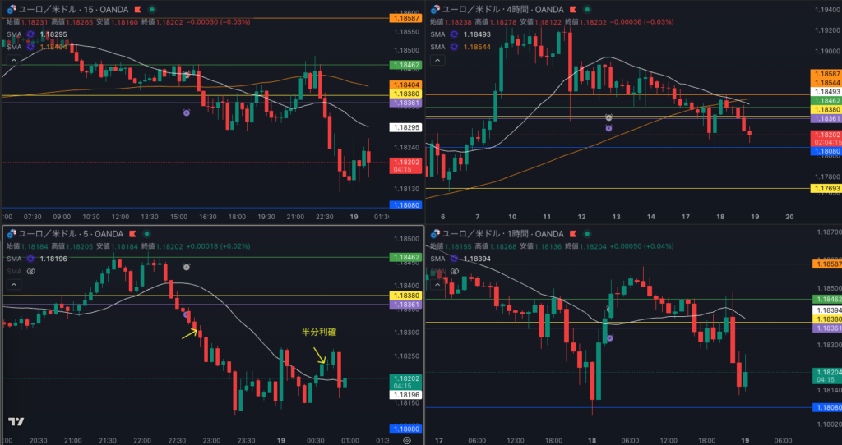Open symbol search from 4-hour chart title
Image resolution: width=842 pixels, height=445 pixels.
click(x=503, y=10)
